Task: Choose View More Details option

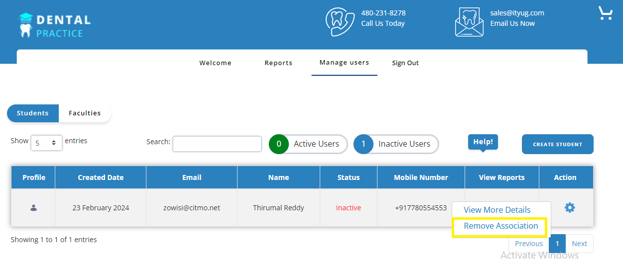Action: tap(497, 210)
